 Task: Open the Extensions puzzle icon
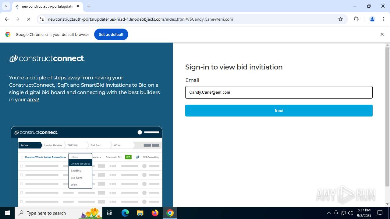(x=356, y=19)
